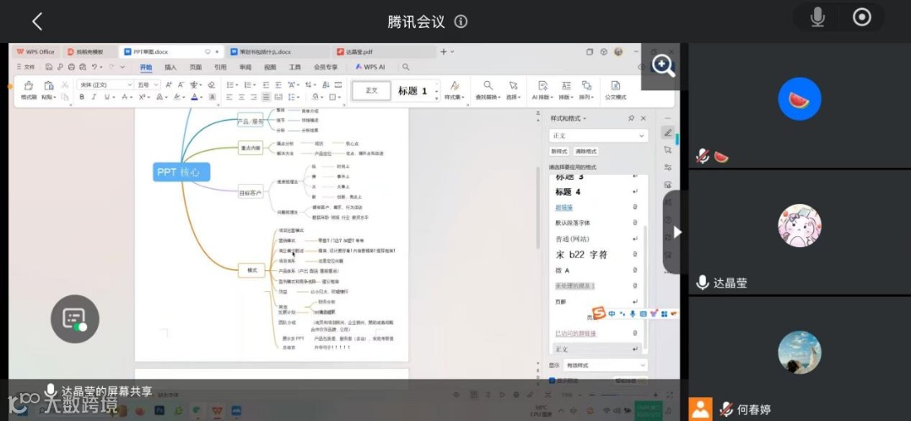The image size is (911, 421).
Task: Switch to the 达晶莹.pdf tab
Action: 384,51
